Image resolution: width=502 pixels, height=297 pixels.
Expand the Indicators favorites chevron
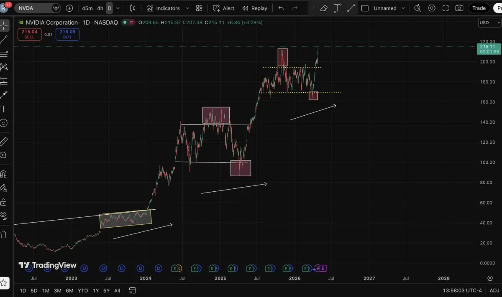tap(187, 8)
